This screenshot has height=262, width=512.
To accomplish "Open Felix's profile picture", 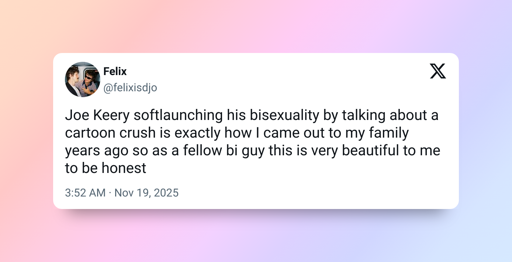I will click(83, 79).
